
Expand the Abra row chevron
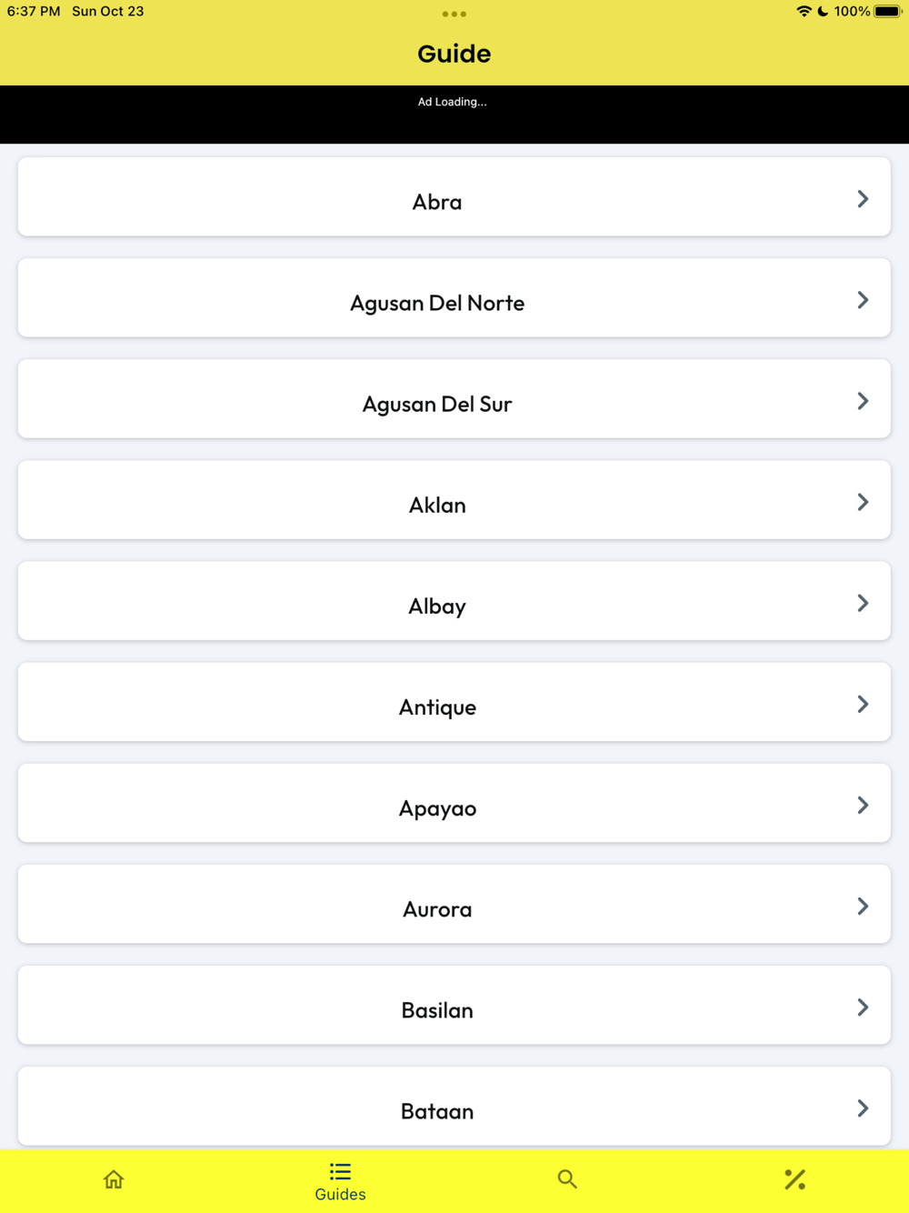(863, 199)
